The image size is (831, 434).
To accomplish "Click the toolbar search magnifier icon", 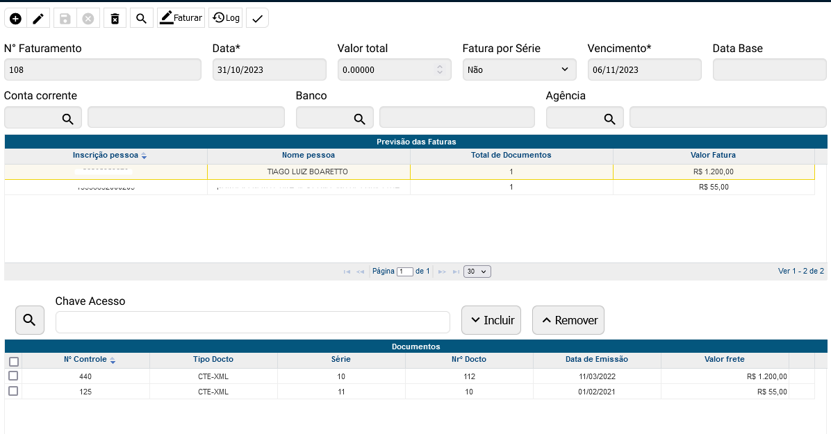I will (x=141, y=19).
